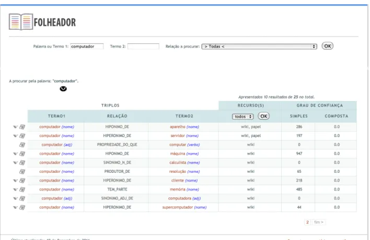Image resolution: width=370 pixels, height=240 pixels.
Task: Click the simple confidence value 947
Action: tap(299, 154)
